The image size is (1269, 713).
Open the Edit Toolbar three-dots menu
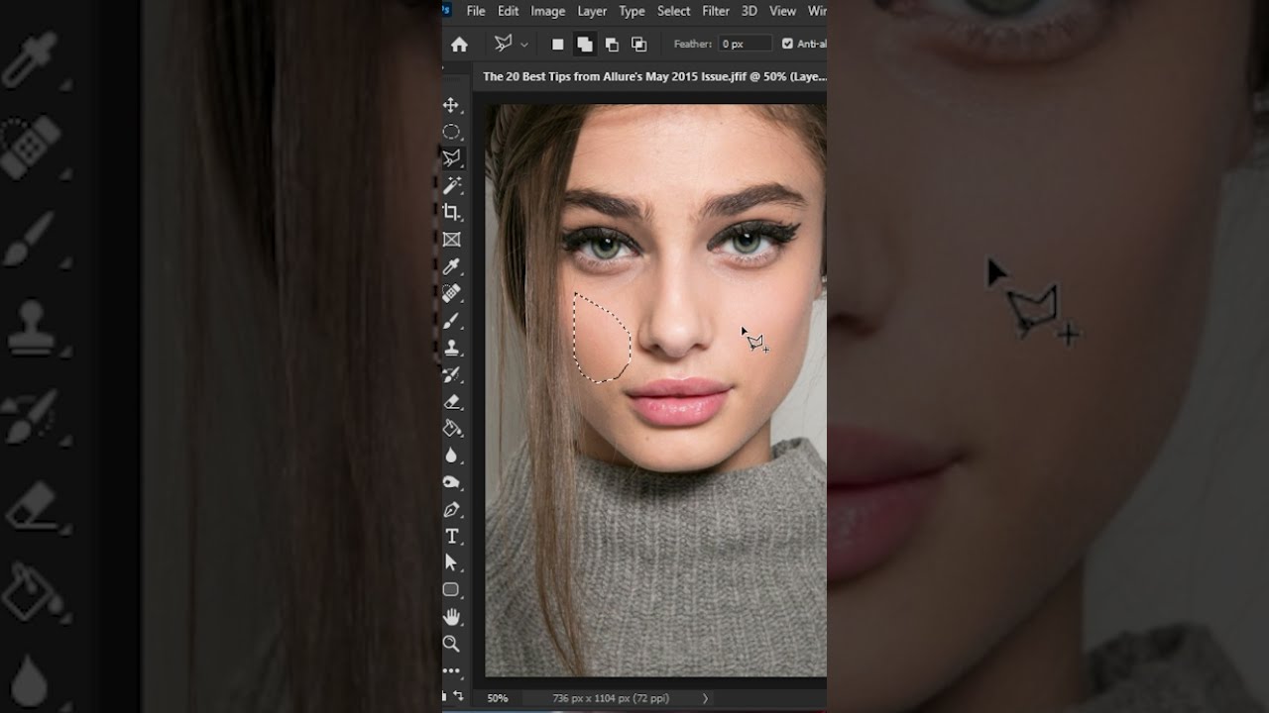451,670
